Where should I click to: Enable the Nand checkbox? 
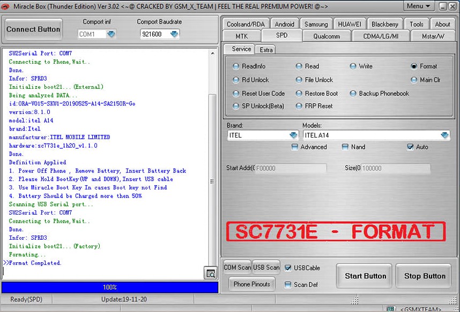pyautogui.click(x=345, y=147)
